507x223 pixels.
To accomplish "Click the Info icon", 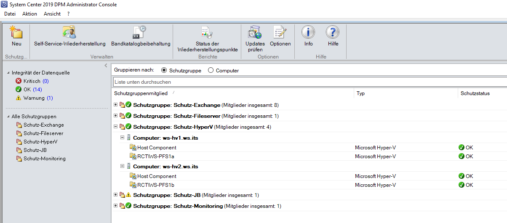I will 308,32.
